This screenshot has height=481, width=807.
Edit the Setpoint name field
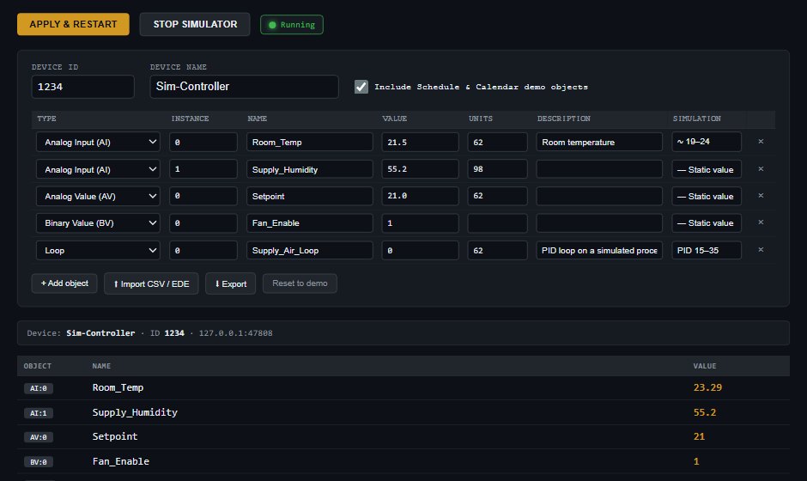click(309, 196)
